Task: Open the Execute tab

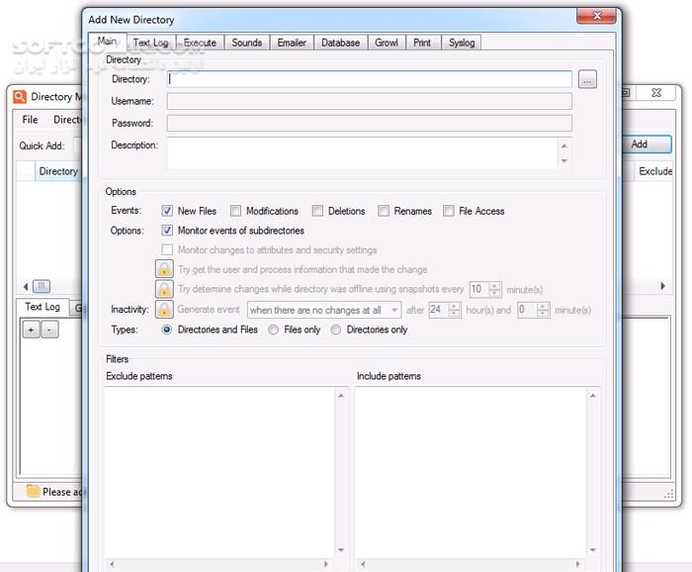Action: [x=200, y=43]
